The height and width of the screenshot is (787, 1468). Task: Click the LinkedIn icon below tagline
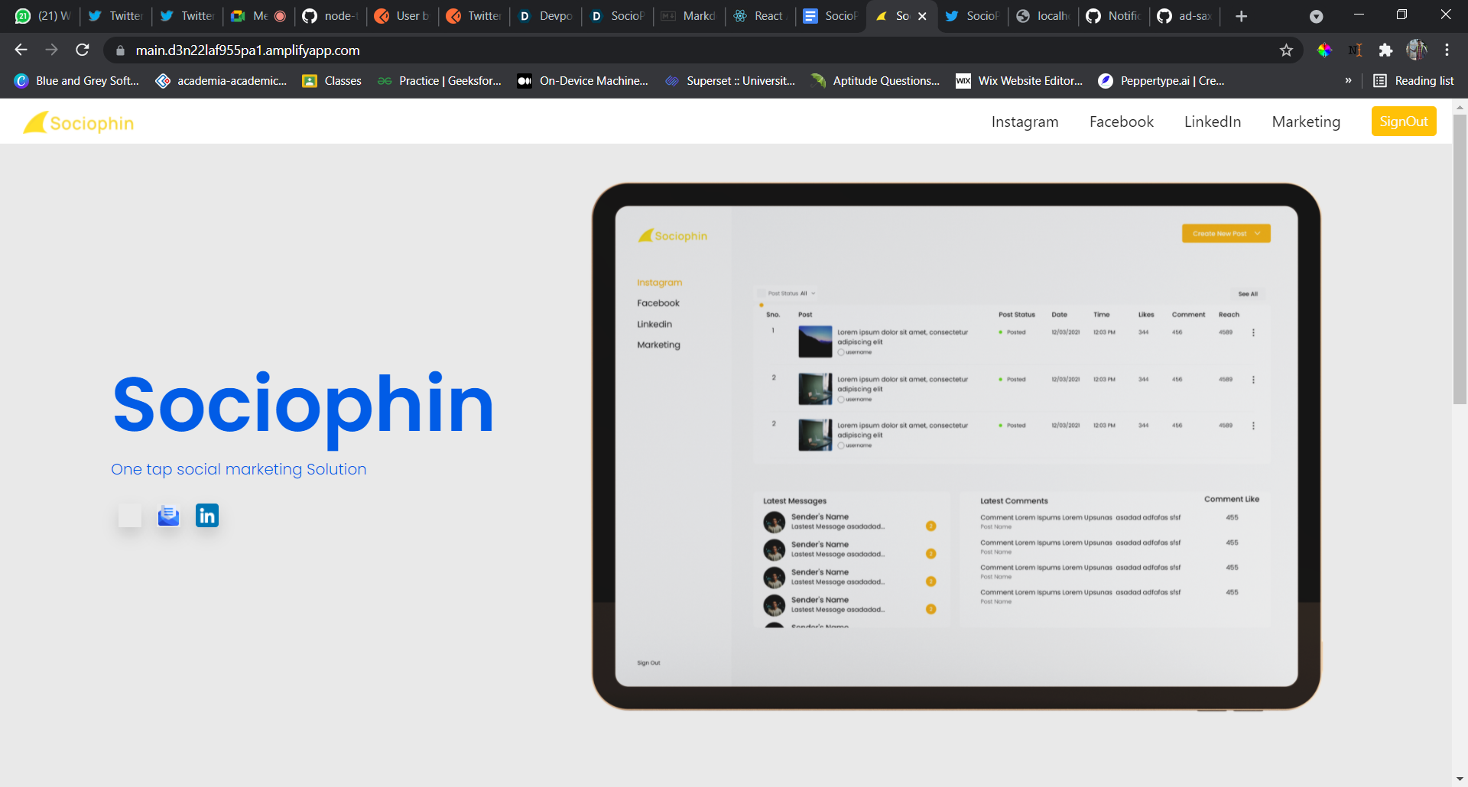pos(207,516)
